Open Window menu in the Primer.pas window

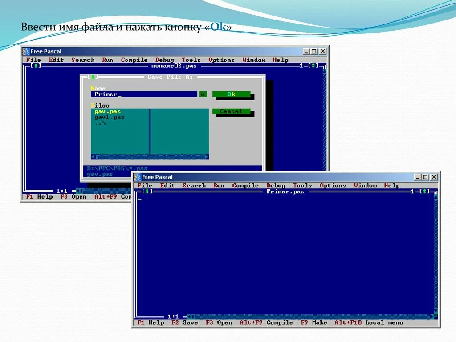[365, 186]
